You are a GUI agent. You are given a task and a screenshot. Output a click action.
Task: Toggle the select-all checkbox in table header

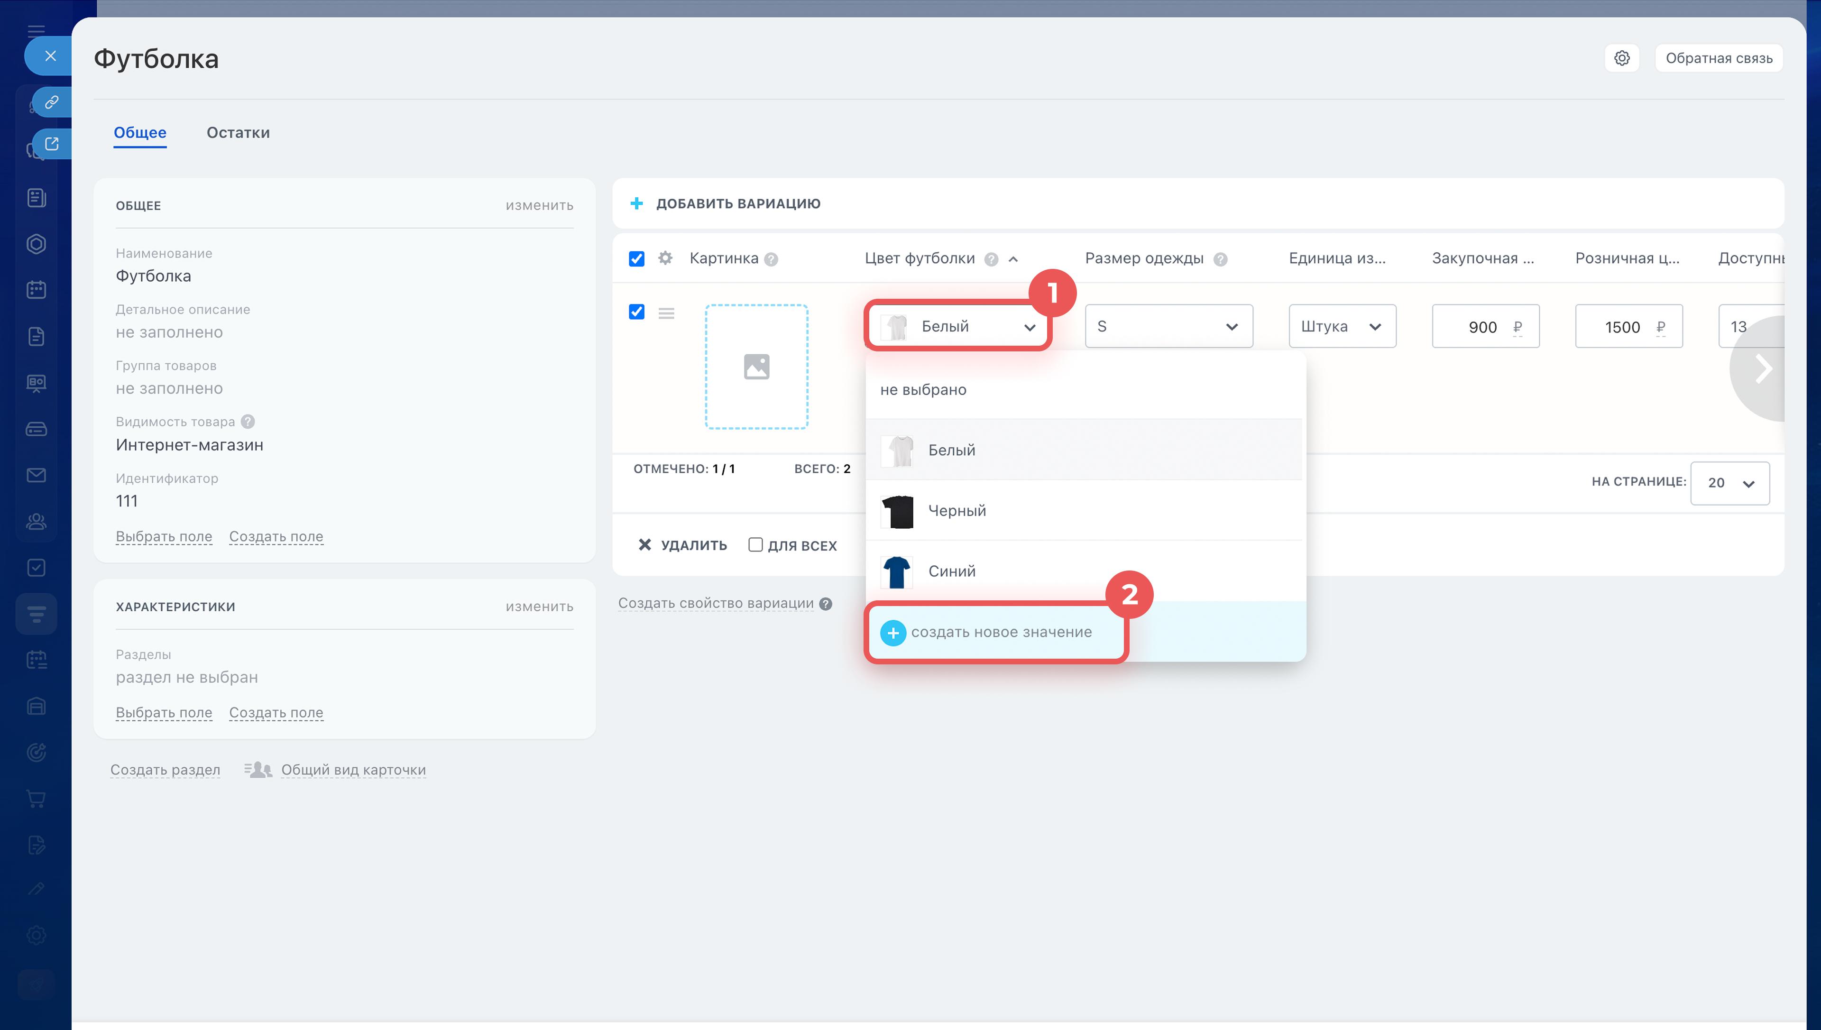click(x=636, y=259)
